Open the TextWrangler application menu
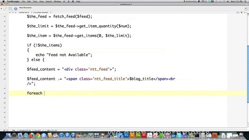This screenshot has width=249, height=140. 13,1
